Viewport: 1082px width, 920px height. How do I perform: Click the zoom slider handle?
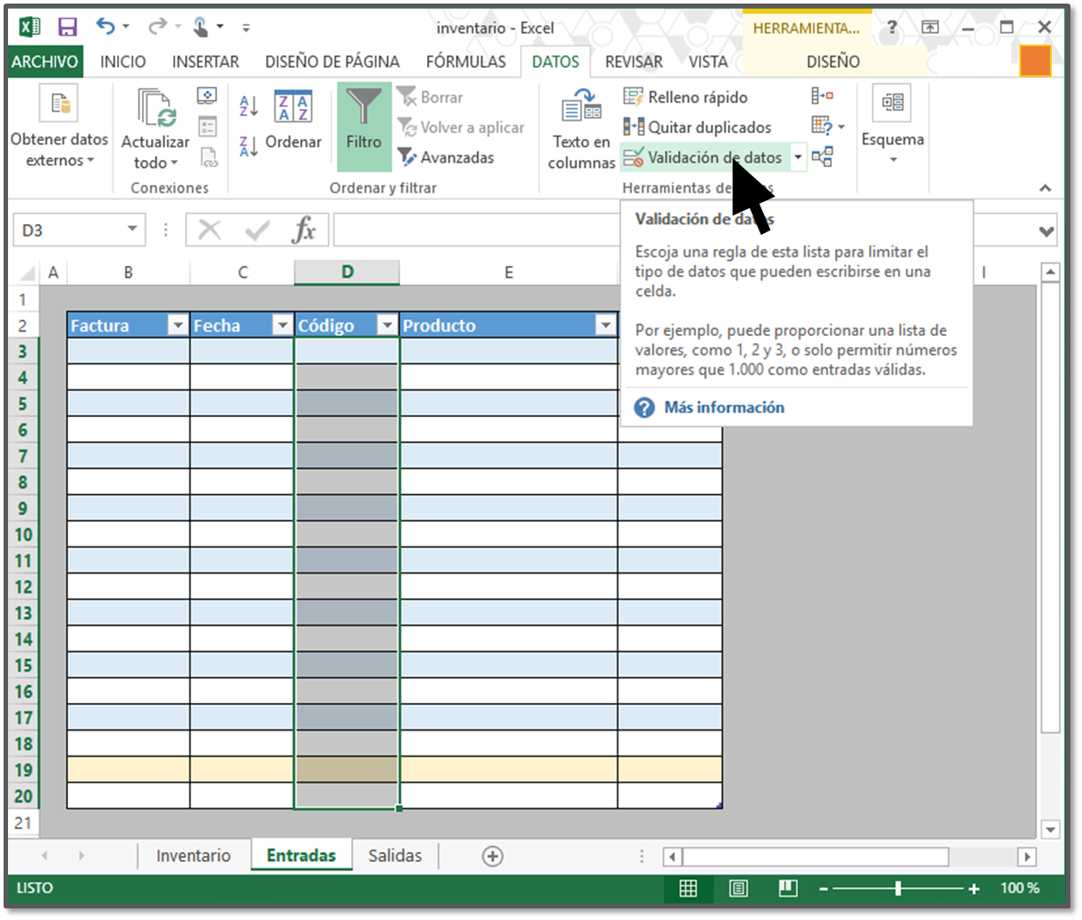(898, 888)
